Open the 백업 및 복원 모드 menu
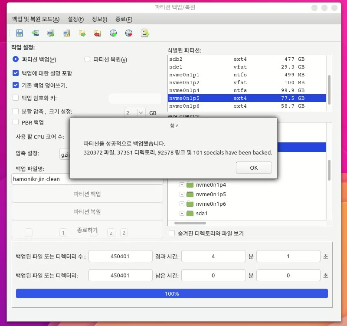 pyautogui.click(x=36, y=19)
